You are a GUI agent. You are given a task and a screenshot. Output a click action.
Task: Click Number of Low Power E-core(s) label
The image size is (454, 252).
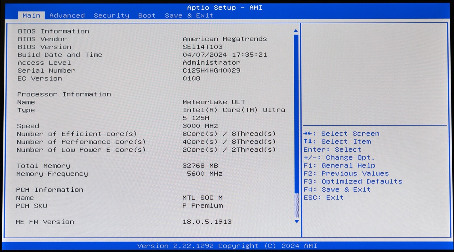pyautogui.click(x=81, y=150)
